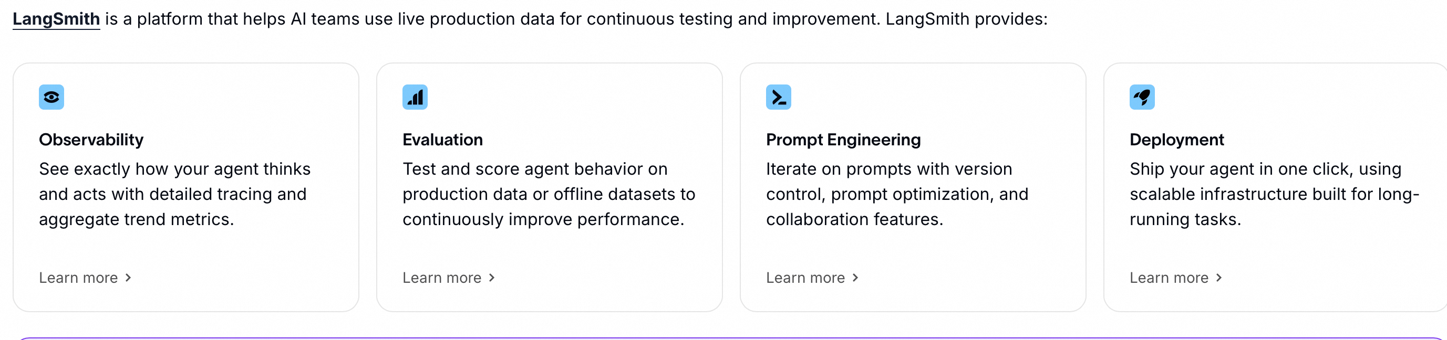Open the LangSmith link in intro text
The width and height of the screenshot is (1447, 340).
coord(56,19)
